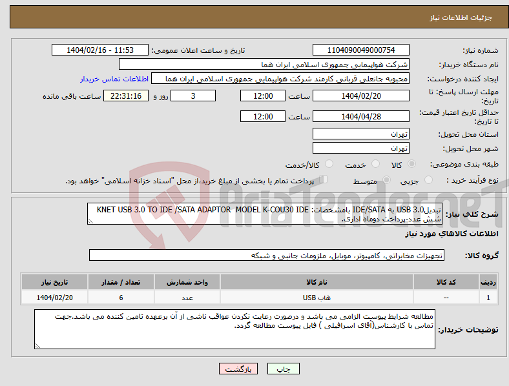509x386 pixels.
Task: Click the شرح کلی نیاز description textarea
Action: [265, 214]
